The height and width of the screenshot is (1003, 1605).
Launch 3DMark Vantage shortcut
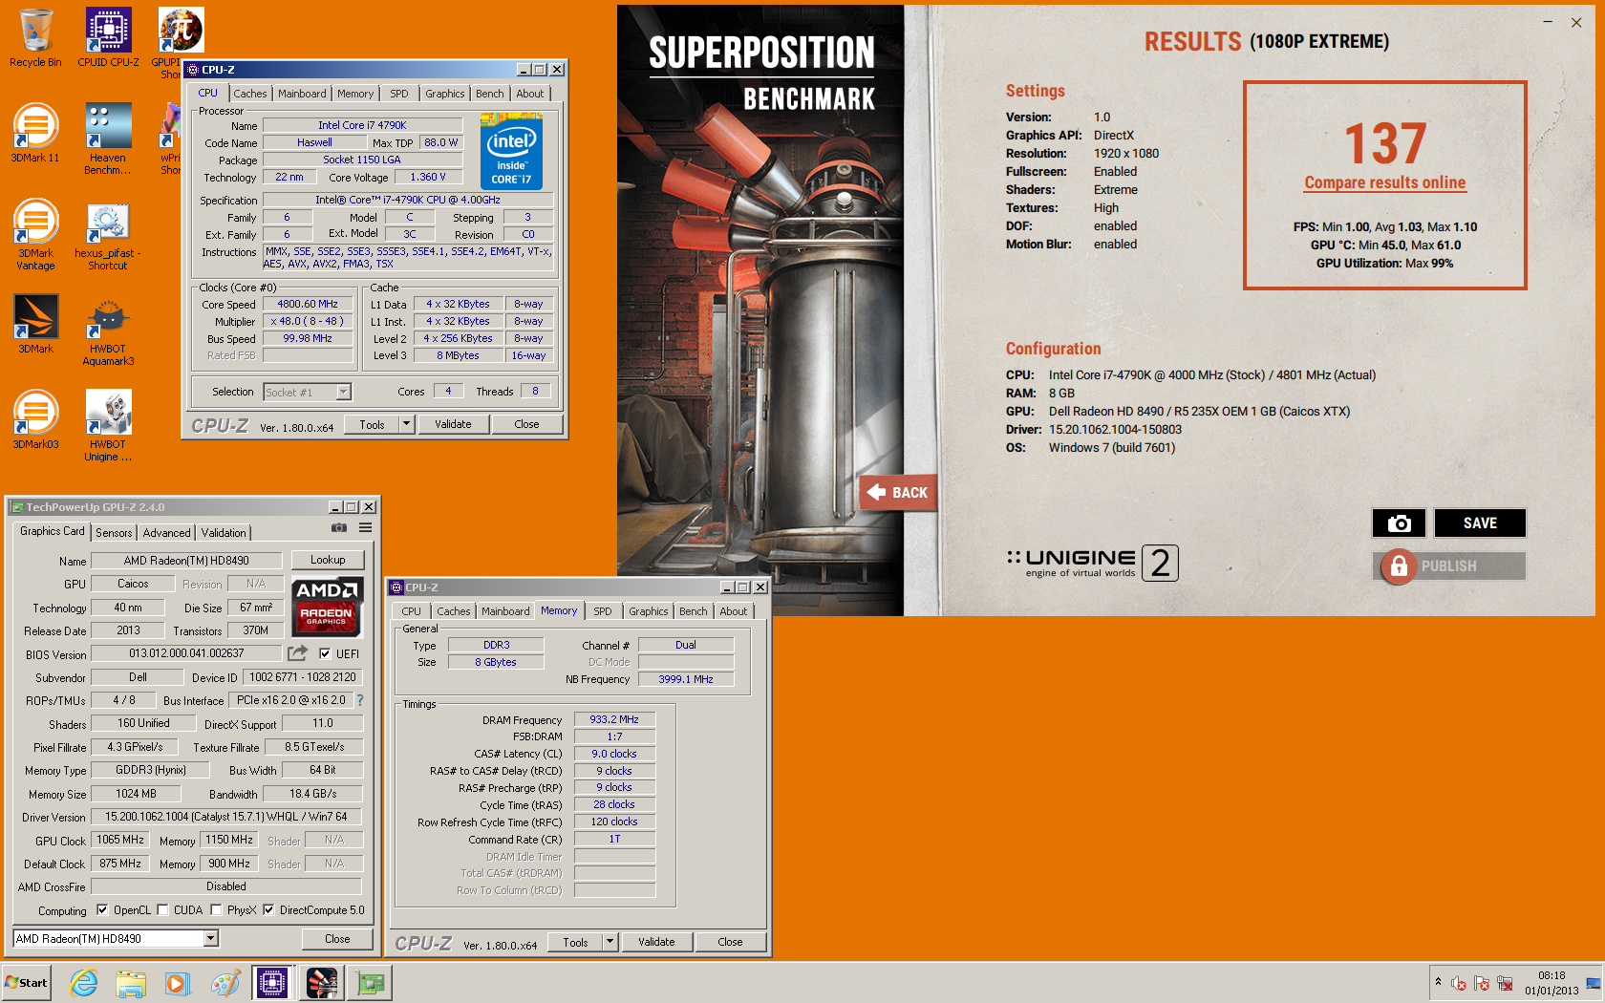coord(35,235)
